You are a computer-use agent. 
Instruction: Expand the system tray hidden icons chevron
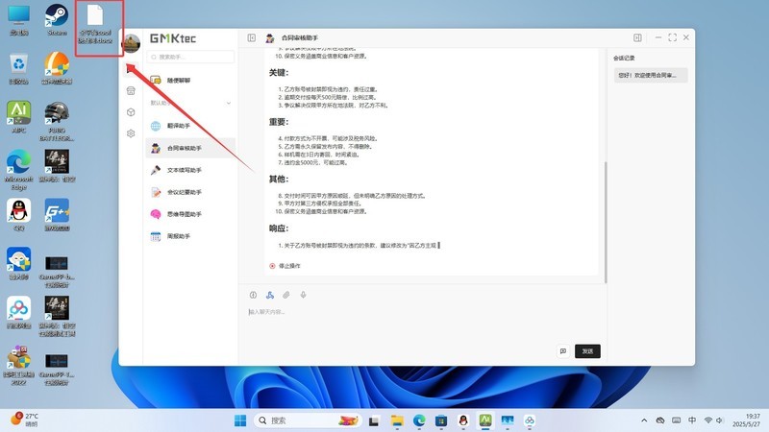pyautogui.click(x=644, y=420)
